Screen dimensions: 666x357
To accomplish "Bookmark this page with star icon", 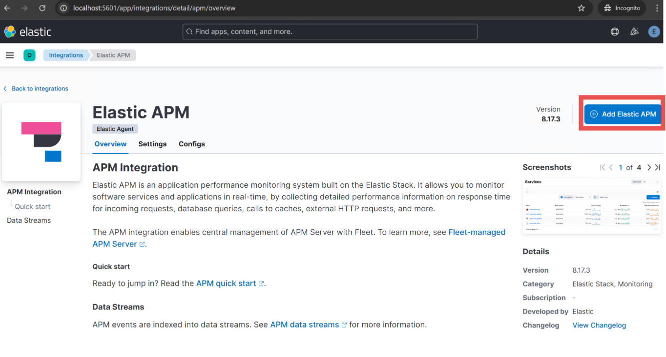I will pyautogui.click(x=581, y=8).
